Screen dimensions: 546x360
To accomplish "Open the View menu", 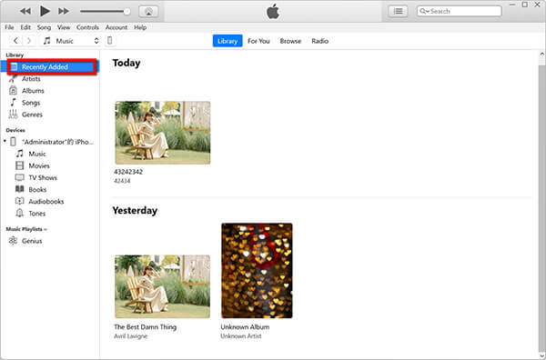I will tap(64, 27).
